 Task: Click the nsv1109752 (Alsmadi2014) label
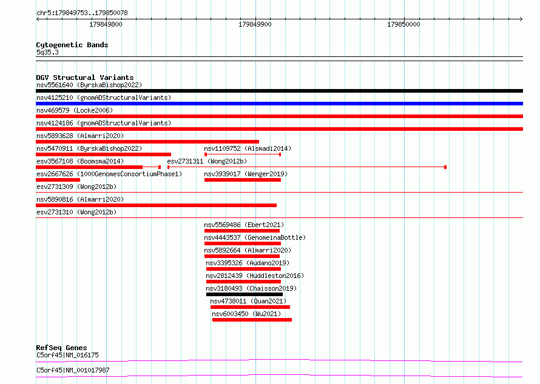coord(248,148)
